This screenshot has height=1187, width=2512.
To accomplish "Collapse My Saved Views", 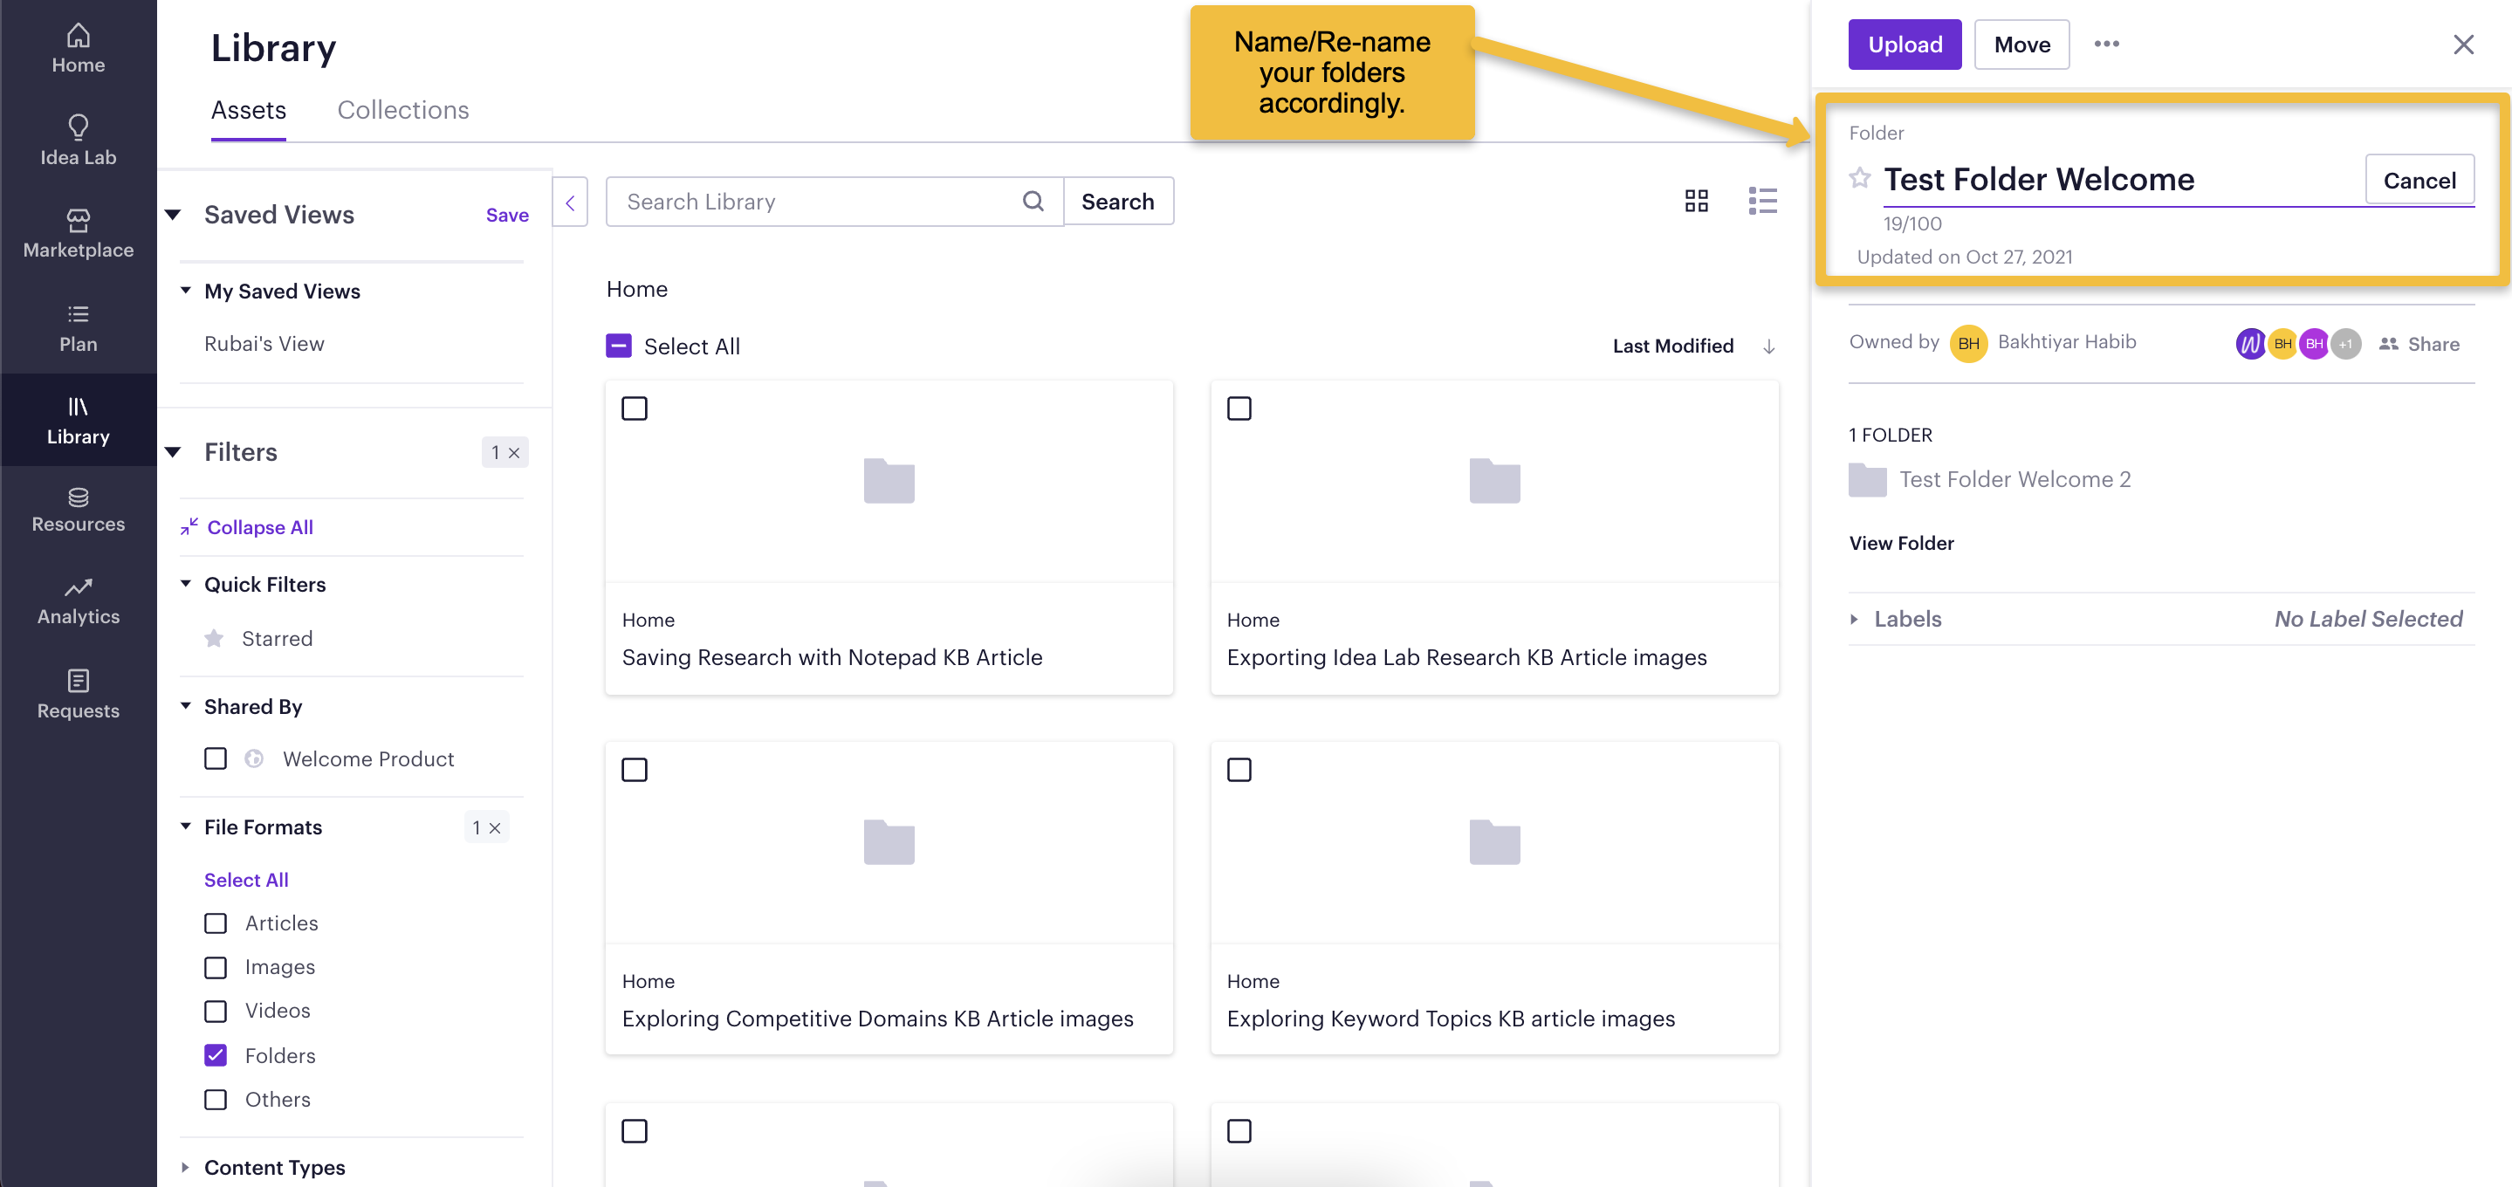I will [185, 291].
